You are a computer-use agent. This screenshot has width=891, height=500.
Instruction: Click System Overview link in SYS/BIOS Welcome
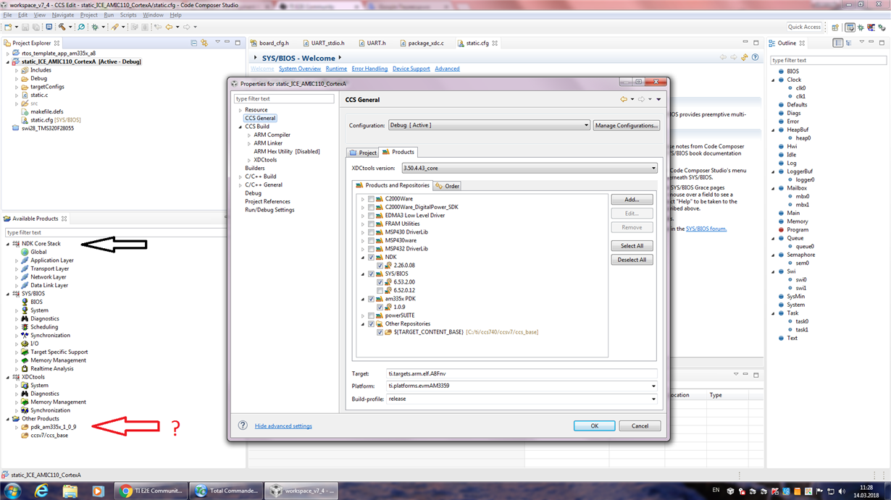pyautogui.click(x=300, y=69)
